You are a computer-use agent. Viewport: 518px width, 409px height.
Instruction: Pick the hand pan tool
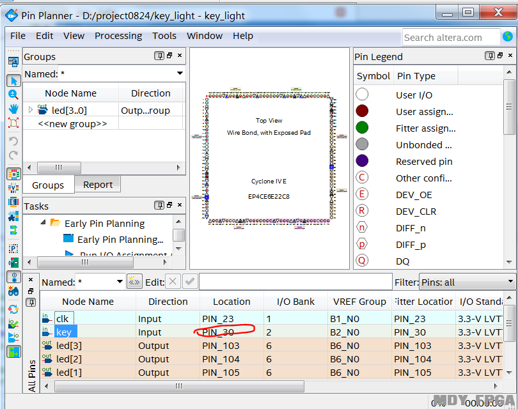coord(13,109)
